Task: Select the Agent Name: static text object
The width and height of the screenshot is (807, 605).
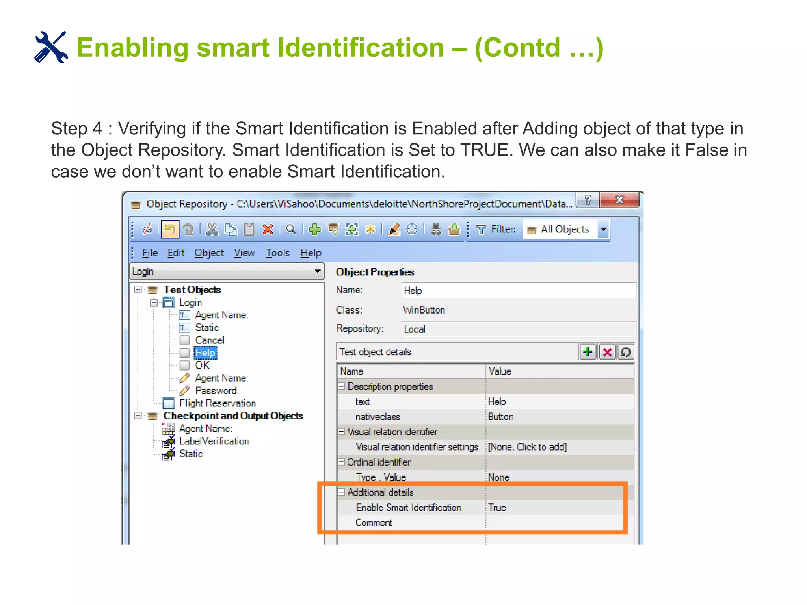Action: click(x=221, y=315)
